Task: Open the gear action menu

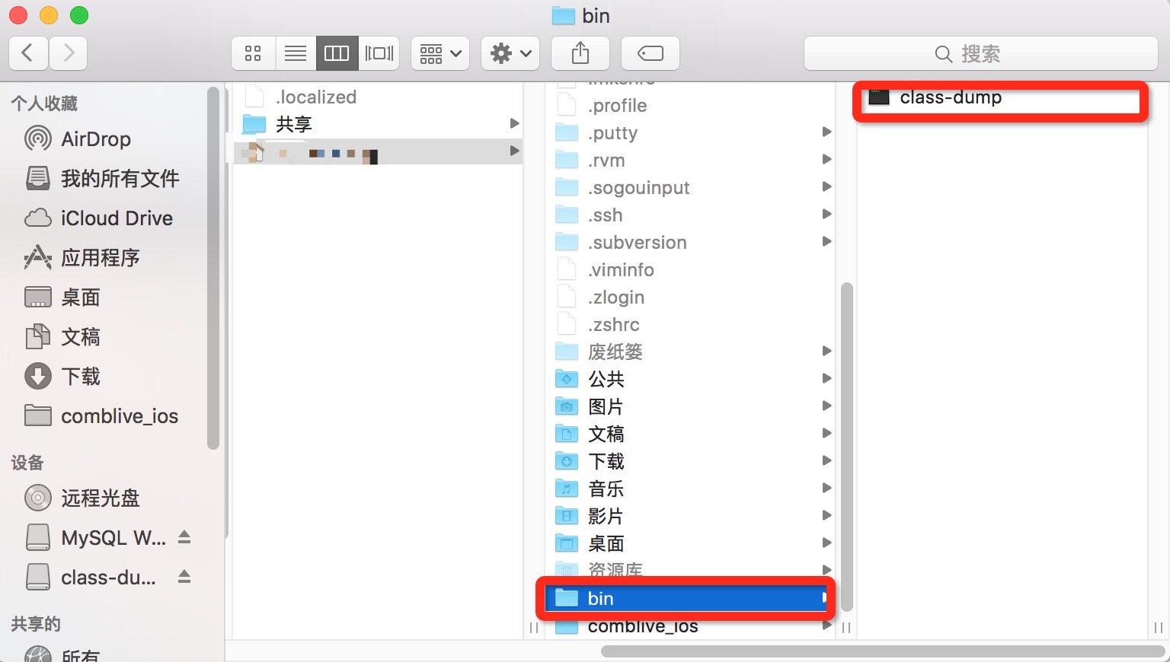Action: point(510,53)
